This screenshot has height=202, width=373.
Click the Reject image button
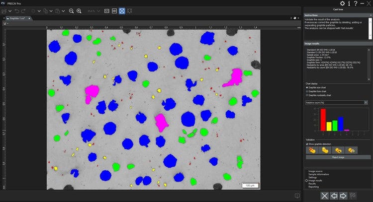338,157
